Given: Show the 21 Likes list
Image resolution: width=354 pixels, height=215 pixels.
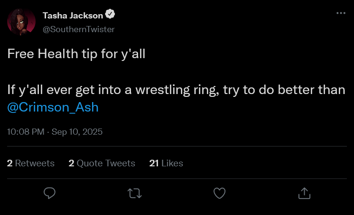Looking at the screenshot, I should (x=166, y=163).
